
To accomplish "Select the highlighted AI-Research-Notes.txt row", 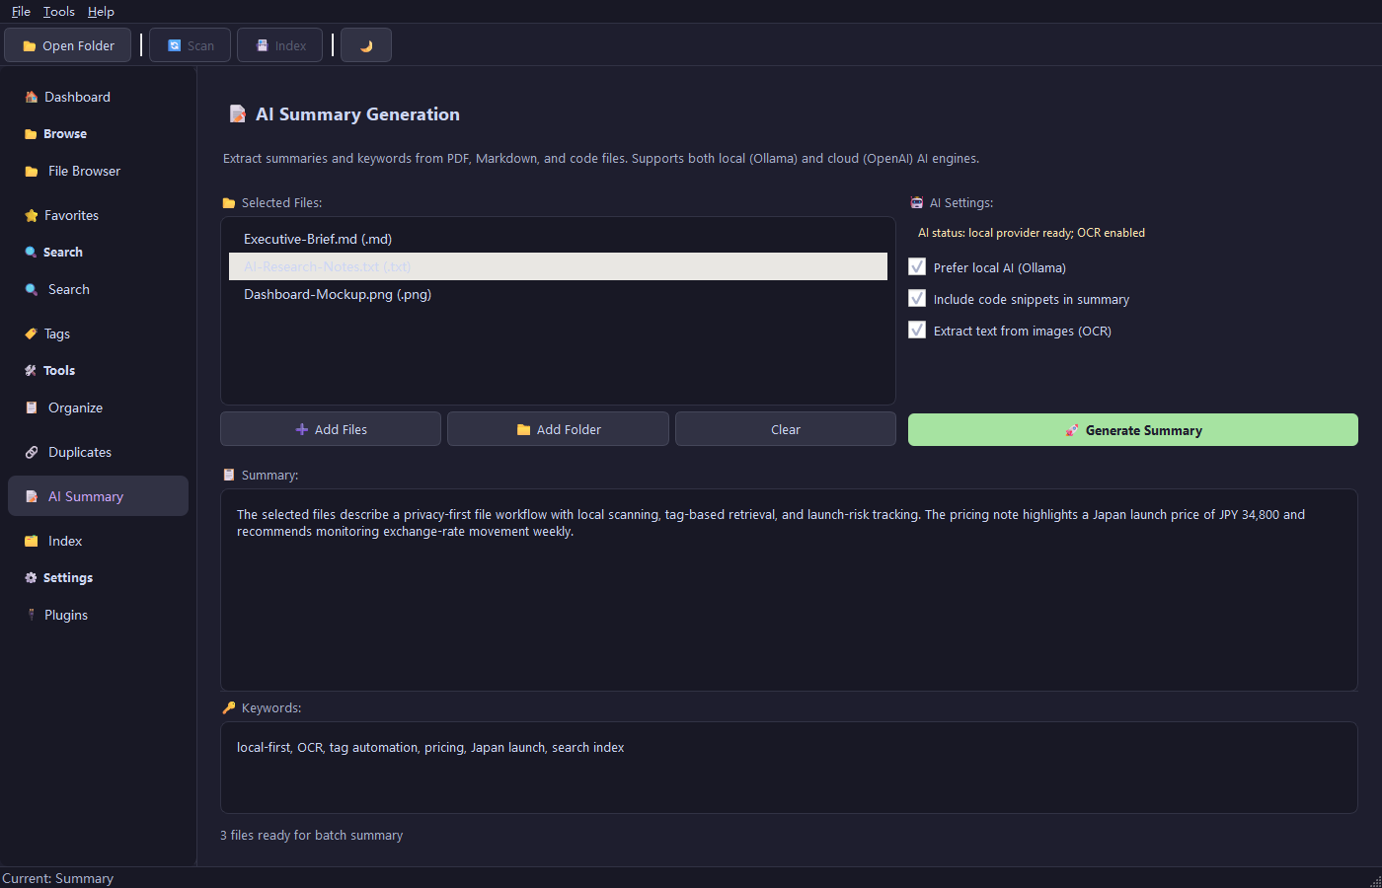I will click(558, 266).
